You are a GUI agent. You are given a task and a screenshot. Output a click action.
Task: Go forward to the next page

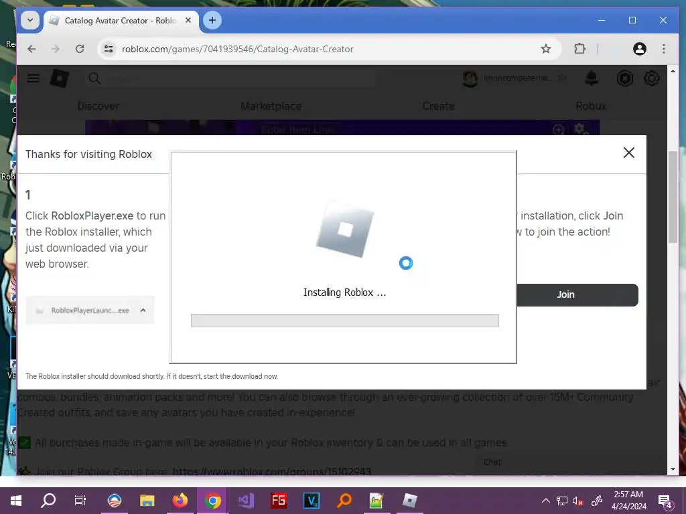click(56, 49)
